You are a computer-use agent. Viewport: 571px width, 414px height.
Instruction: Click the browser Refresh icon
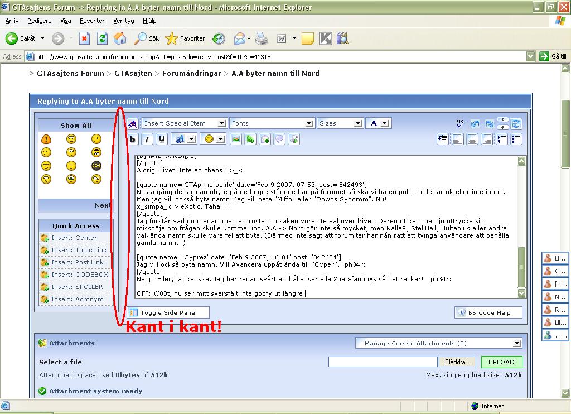[103, 38]
